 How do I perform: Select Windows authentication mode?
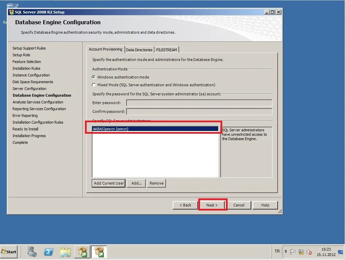pyautogui.click(x=121, y=77)
